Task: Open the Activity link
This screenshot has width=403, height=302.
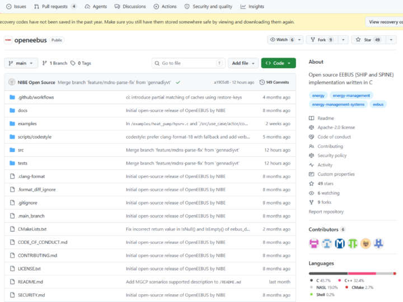Action: click(321, 165)
